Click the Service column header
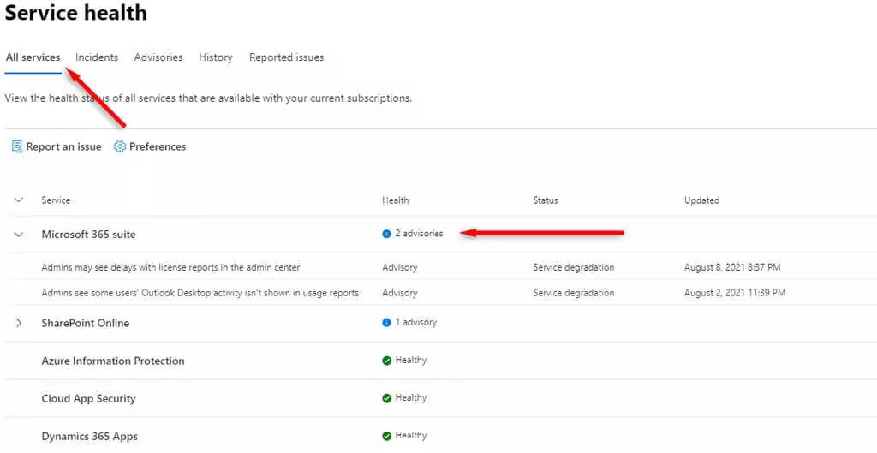The image size is (877, 453). coord(56,200)
